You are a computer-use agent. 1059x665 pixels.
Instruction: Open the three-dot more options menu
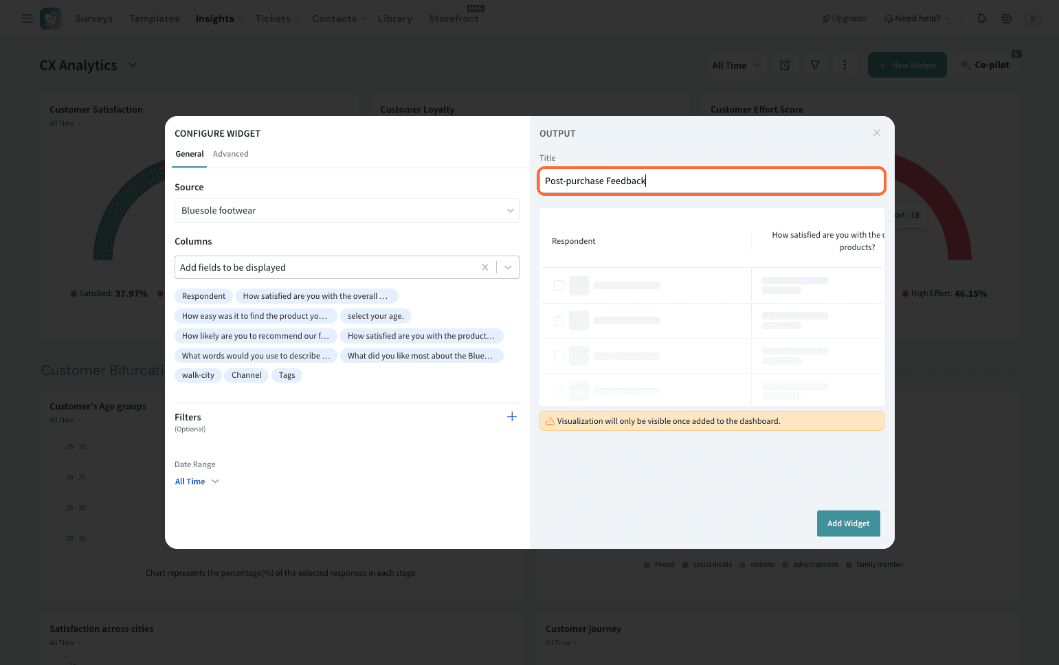coord(845,65)
